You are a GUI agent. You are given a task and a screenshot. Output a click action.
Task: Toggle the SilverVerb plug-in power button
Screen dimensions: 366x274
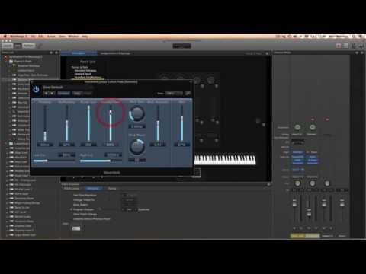(x=36, y=89)
